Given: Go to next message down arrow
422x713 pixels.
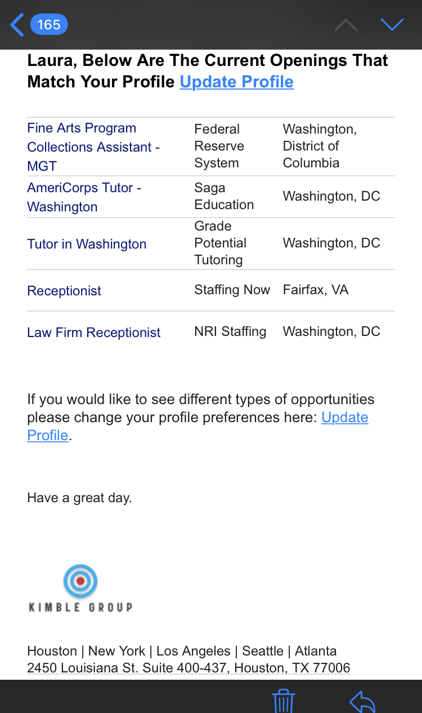Looking at the screenshot, I should tap(392, 24).
